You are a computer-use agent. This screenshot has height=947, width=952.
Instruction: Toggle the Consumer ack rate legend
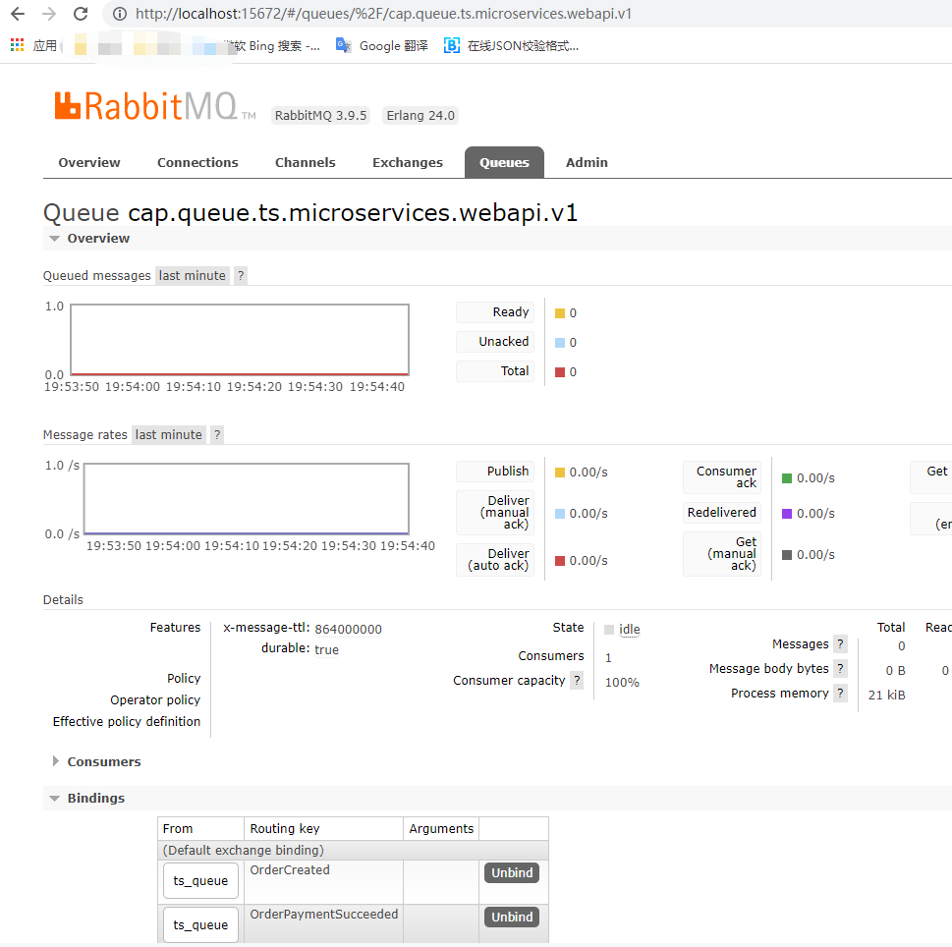[x=722, y=477]
